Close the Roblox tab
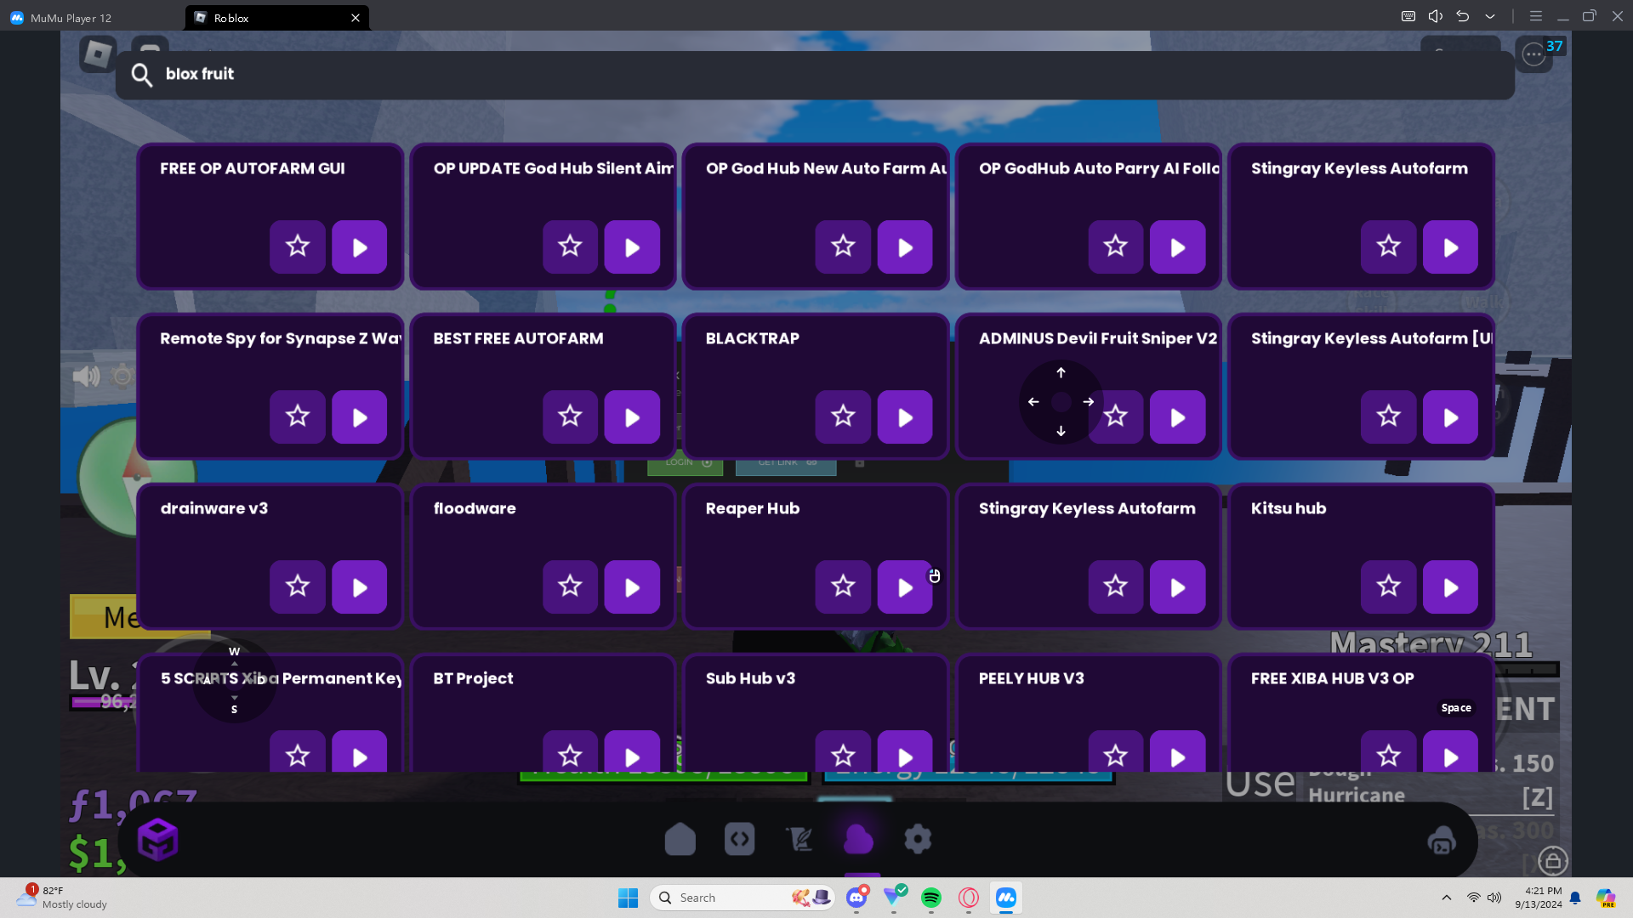The height and width of the screenshot is (918, 1633). click(356, 18)
